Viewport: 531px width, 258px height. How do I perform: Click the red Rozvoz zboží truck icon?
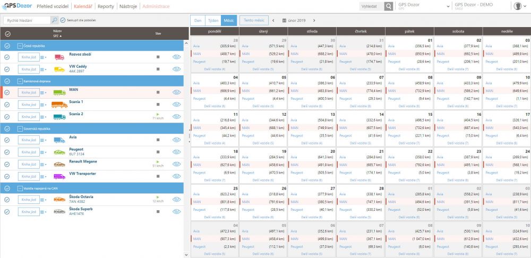pos(59,57)
